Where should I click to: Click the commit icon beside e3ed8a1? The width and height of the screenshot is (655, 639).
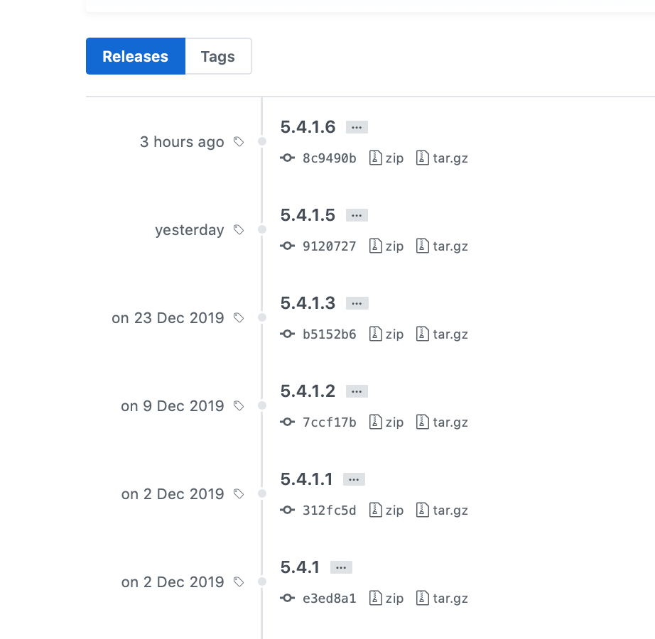pos(288,598)
